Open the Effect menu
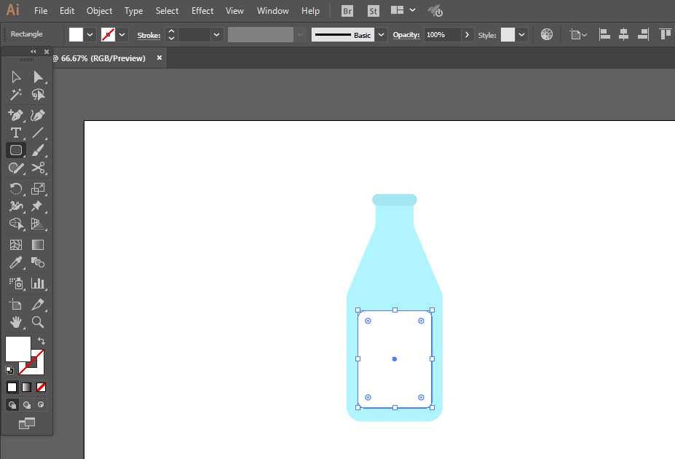Screen dimensions: 675x459 point(202,10)
